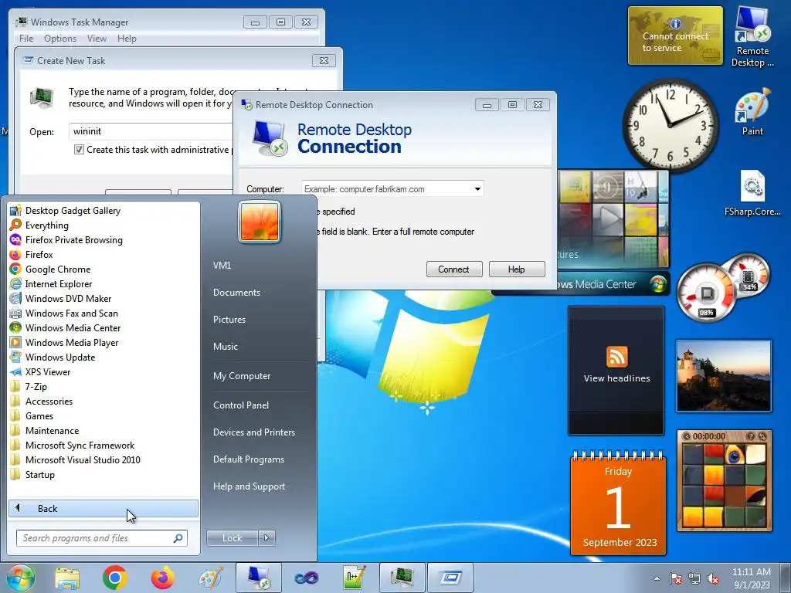
Task: Open Paint desktop shortcut
Action: point(752,112)
